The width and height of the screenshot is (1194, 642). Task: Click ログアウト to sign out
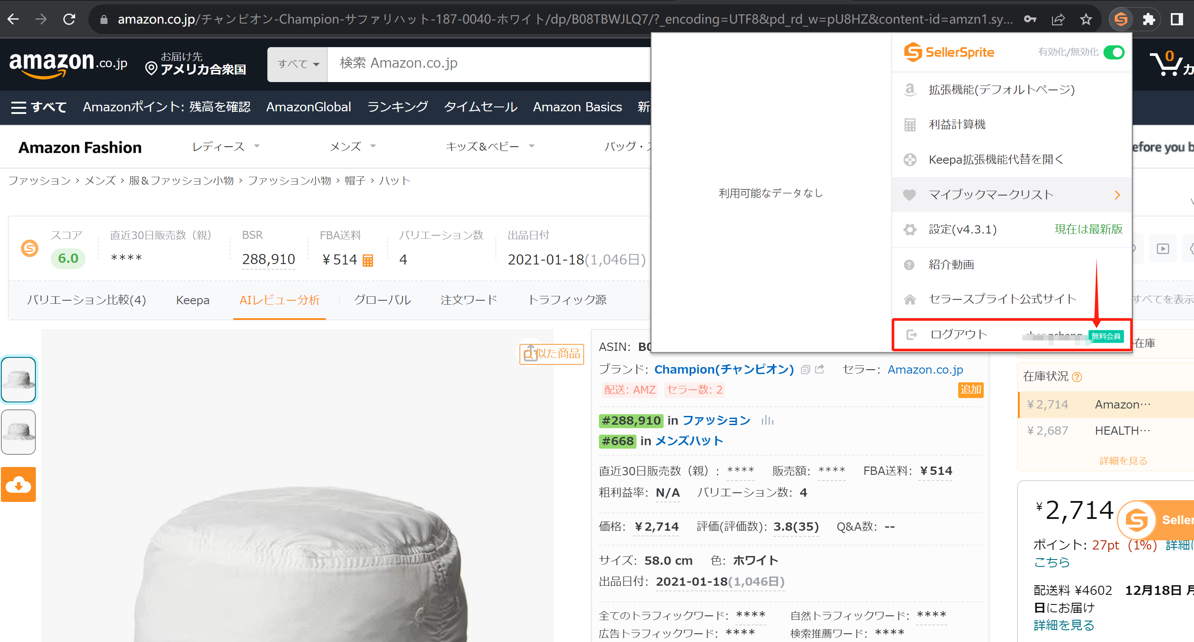click(959, 334)
